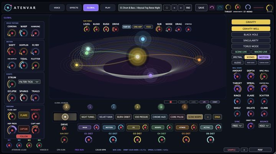This screenshot has width=276, height=154.
Task: Click the purple orb 1 source icon
Action: (90, 107)
